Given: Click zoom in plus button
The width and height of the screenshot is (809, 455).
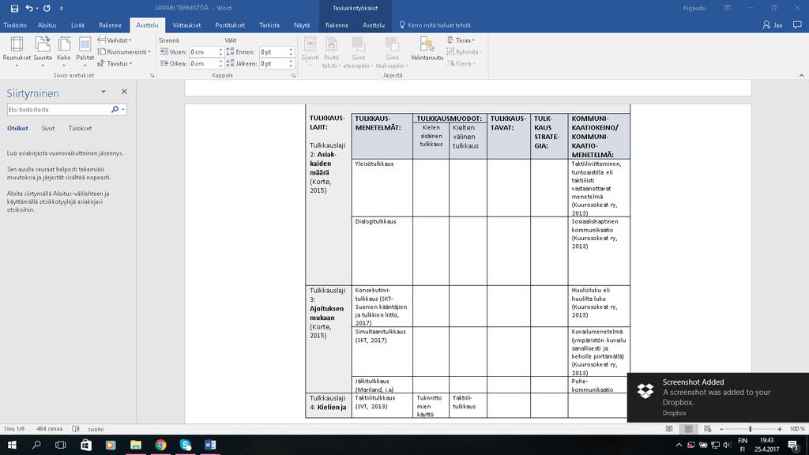Looking at the screenshot, I should pos(780,429).
